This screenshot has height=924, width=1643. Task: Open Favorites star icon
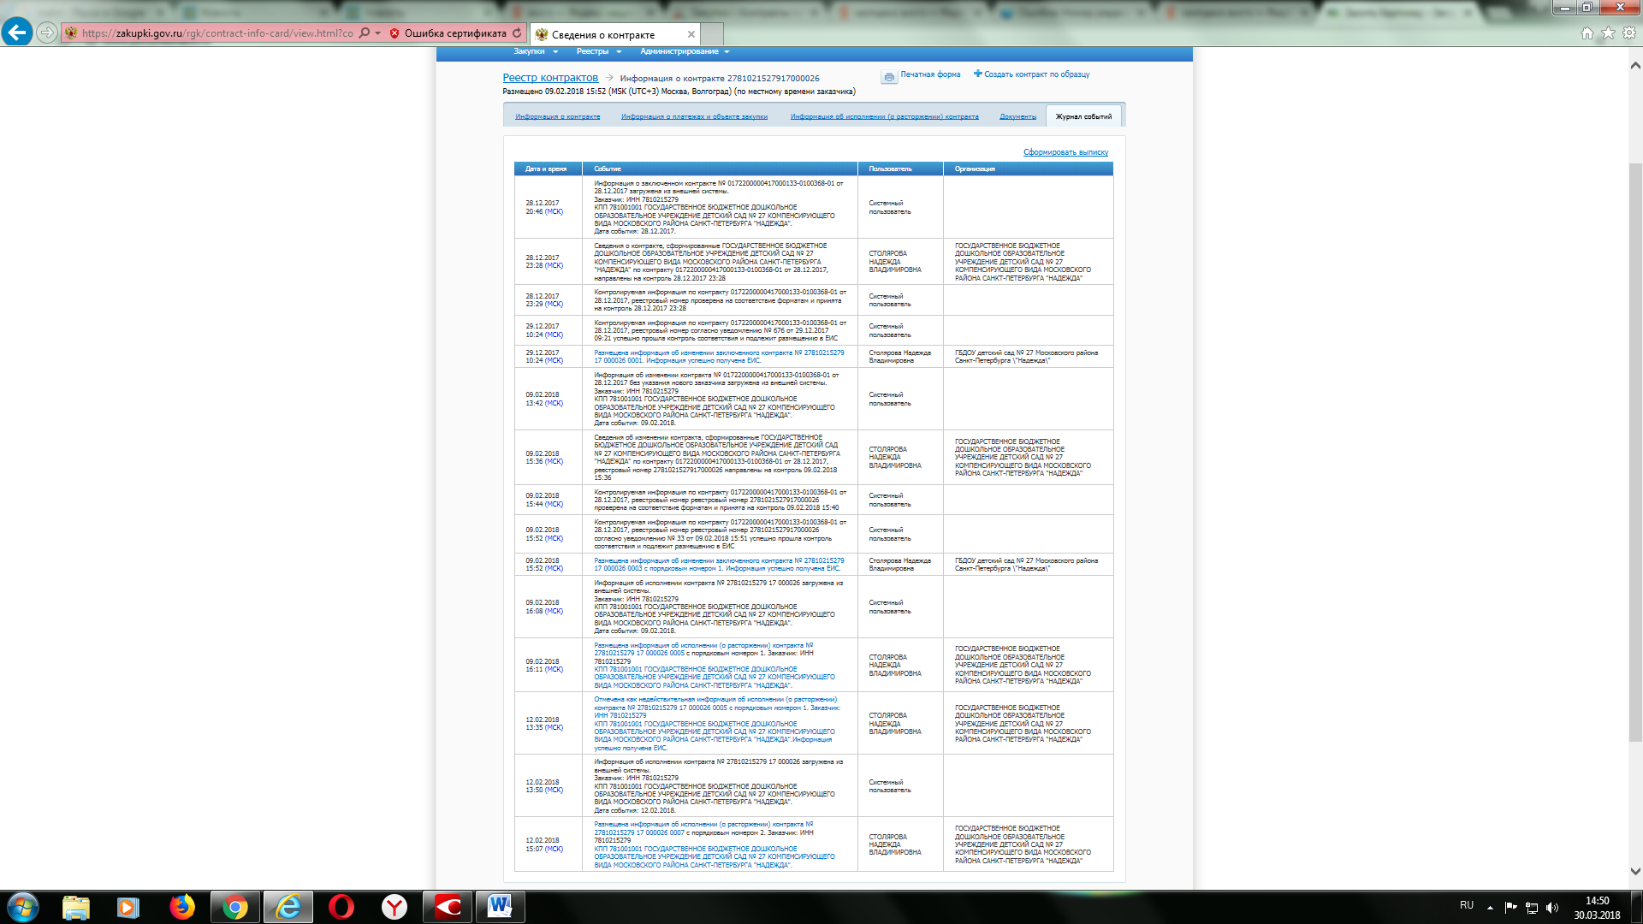pyautogui.click(x=1608, y=33)
